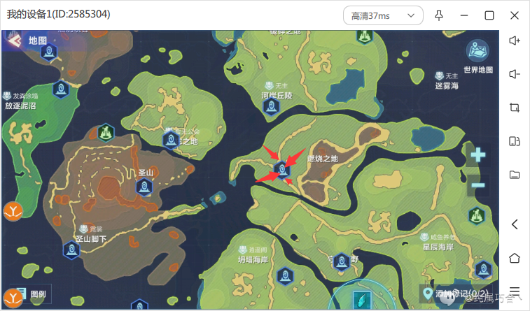Tap the Android back arrow in sidebar

pyautogui.click(x=515, y=224)
